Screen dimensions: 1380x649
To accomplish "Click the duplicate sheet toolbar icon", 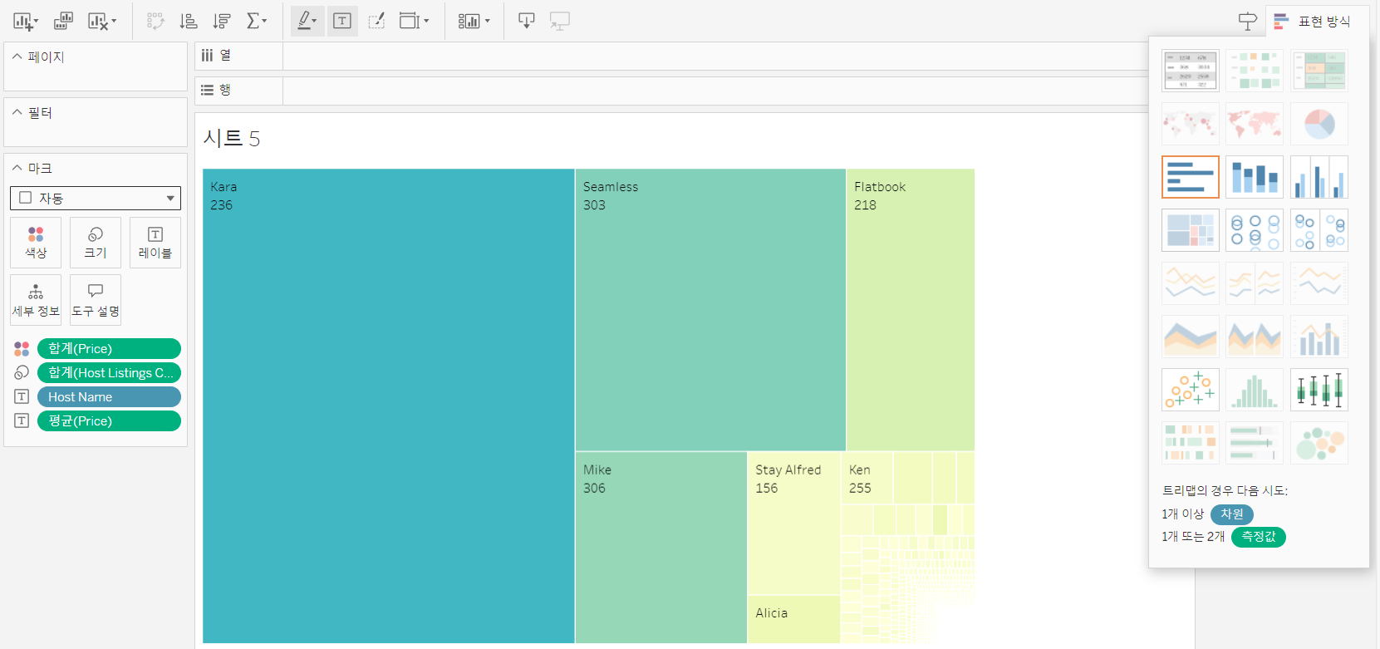I will (x=63, y=21).
